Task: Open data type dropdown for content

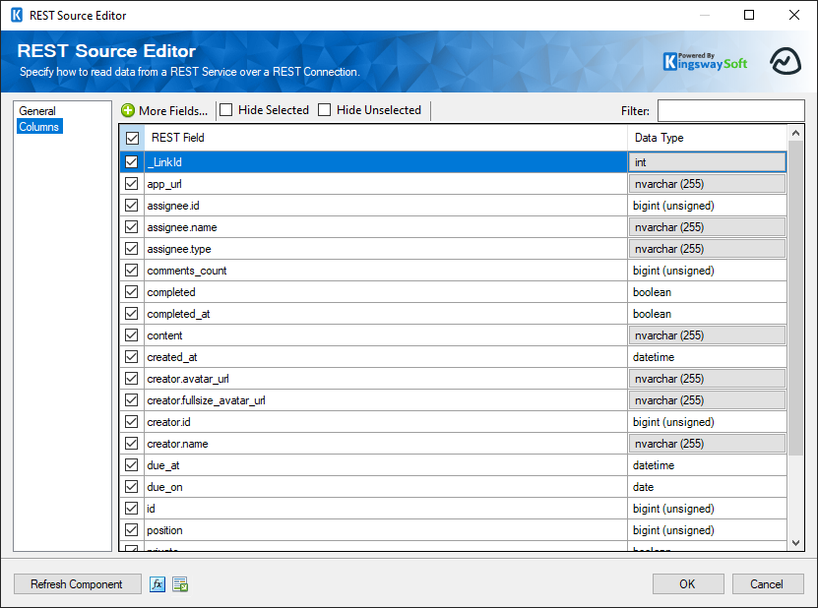Action: [x=707, y=335]
